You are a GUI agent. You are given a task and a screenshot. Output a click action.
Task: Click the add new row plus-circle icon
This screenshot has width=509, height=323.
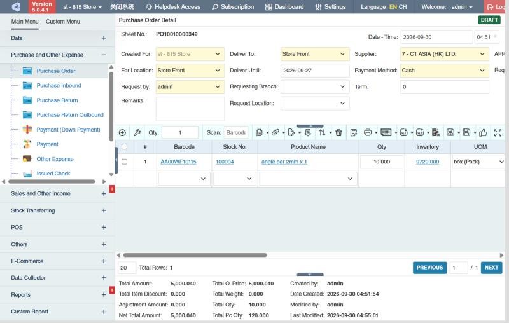point(122,133)
